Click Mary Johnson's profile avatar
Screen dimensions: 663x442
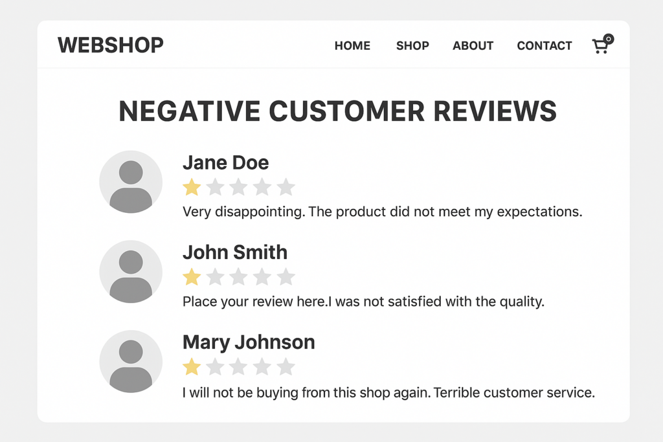tap(131, 362)
